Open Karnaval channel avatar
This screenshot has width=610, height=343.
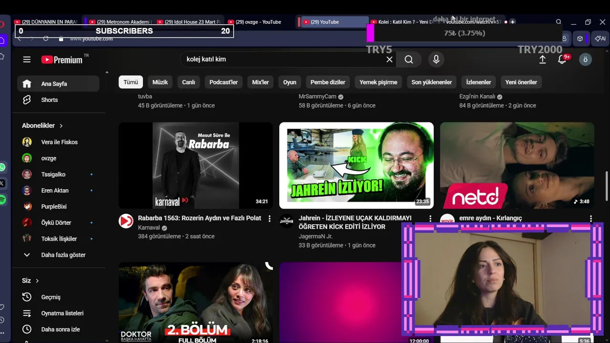click(126, 221)
